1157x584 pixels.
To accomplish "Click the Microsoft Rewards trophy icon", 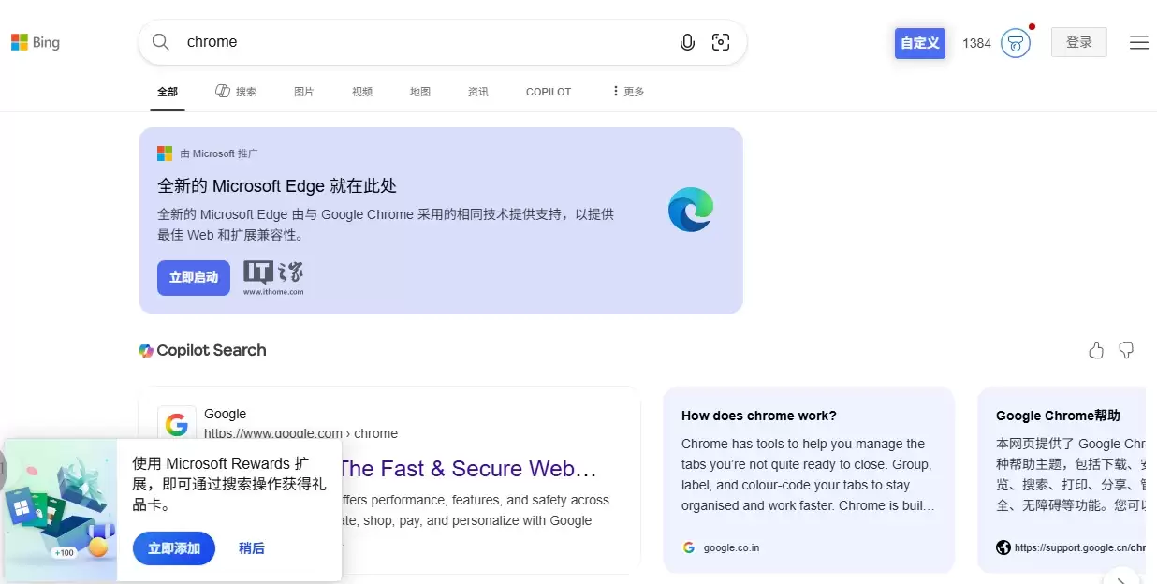I will point(1016,42).
